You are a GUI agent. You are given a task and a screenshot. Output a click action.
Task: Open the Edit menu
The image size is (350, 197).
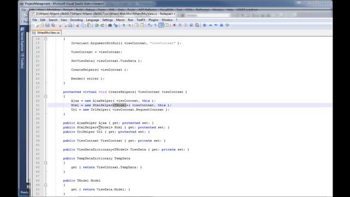pos(43,20)
